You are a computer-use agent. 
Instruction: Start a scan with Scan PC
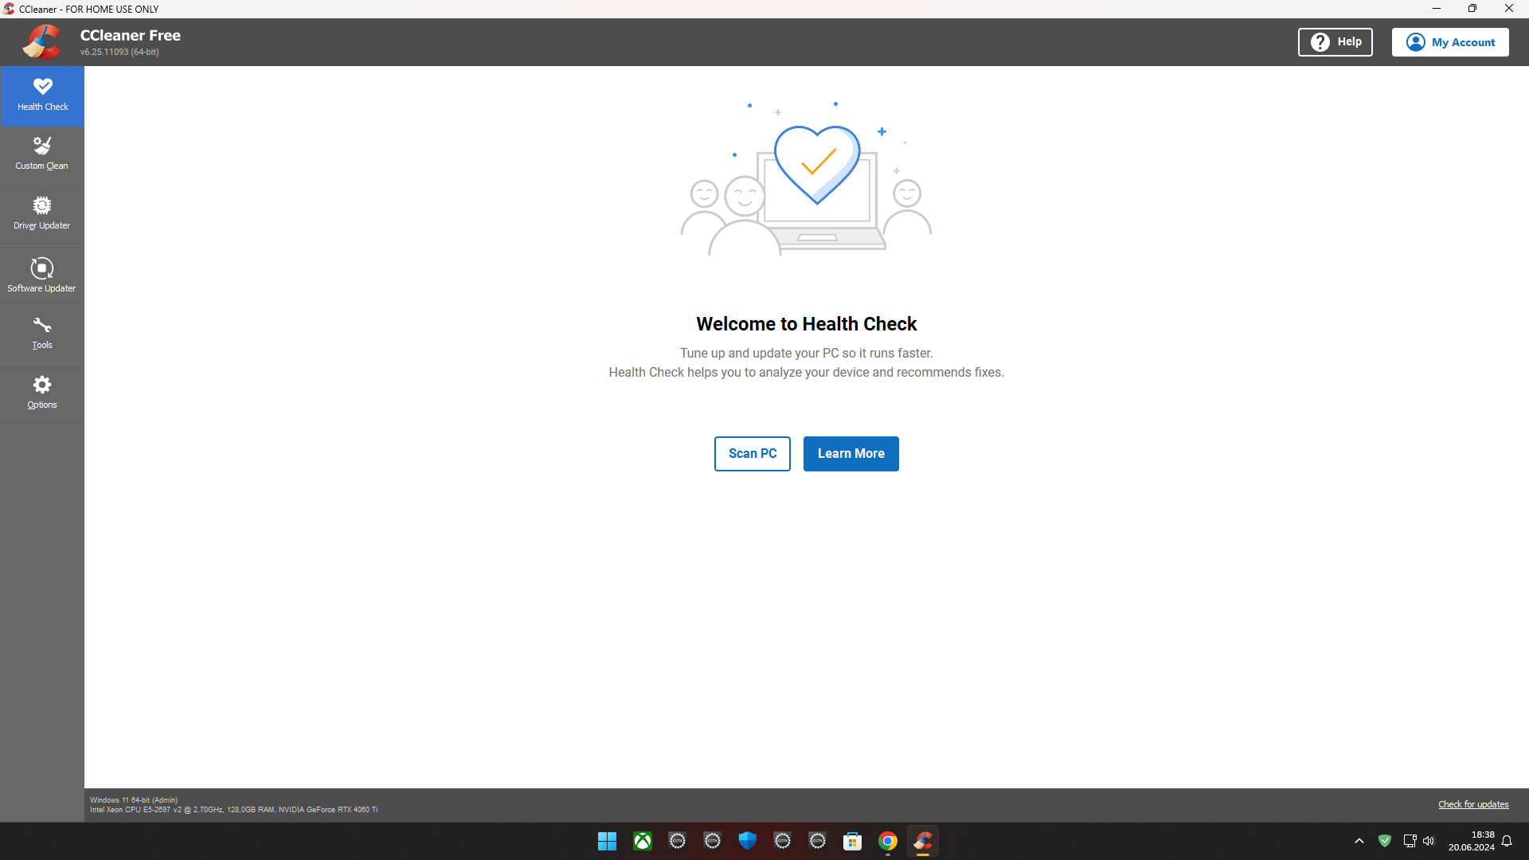[752, 453]
